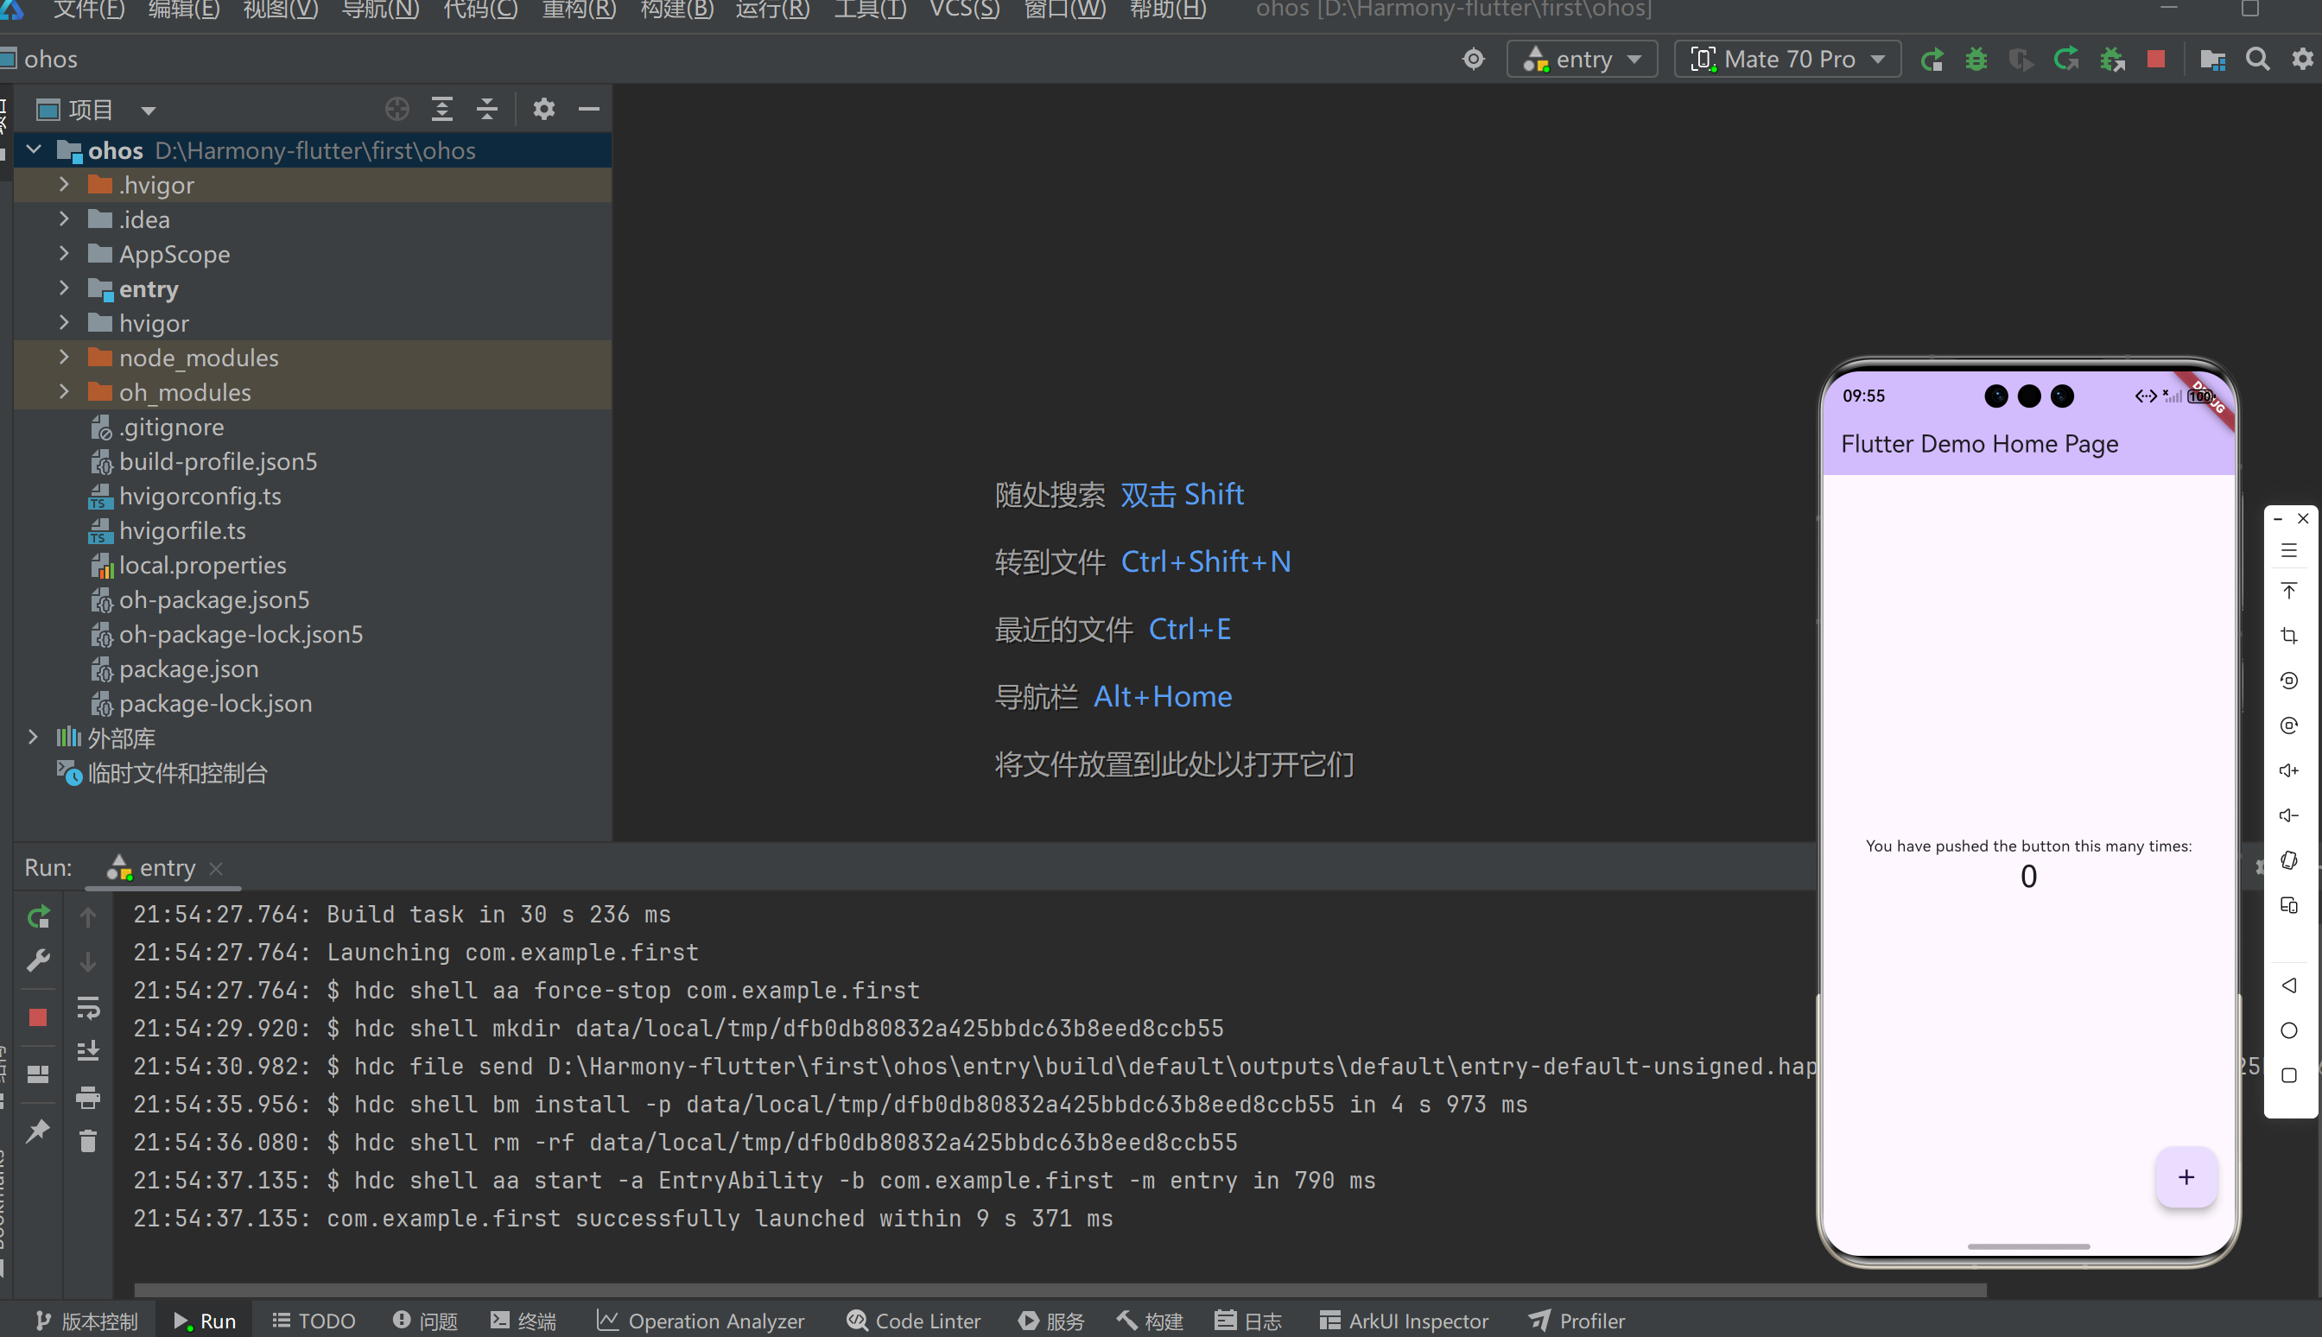Click the search magnifier icon in toolbar
This screenshot has width=2322, height=1337.
2258,60
